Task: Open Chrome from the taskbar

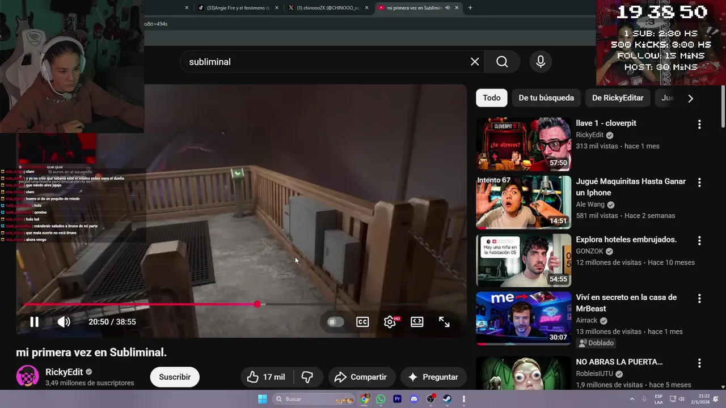Action: [365, 399]
